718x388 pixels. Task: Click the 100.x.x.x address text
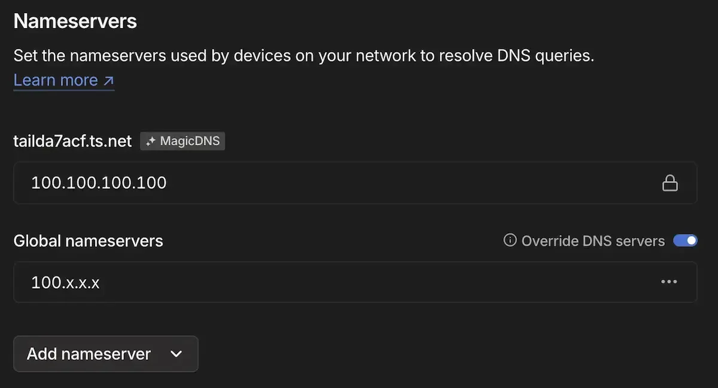65,282
